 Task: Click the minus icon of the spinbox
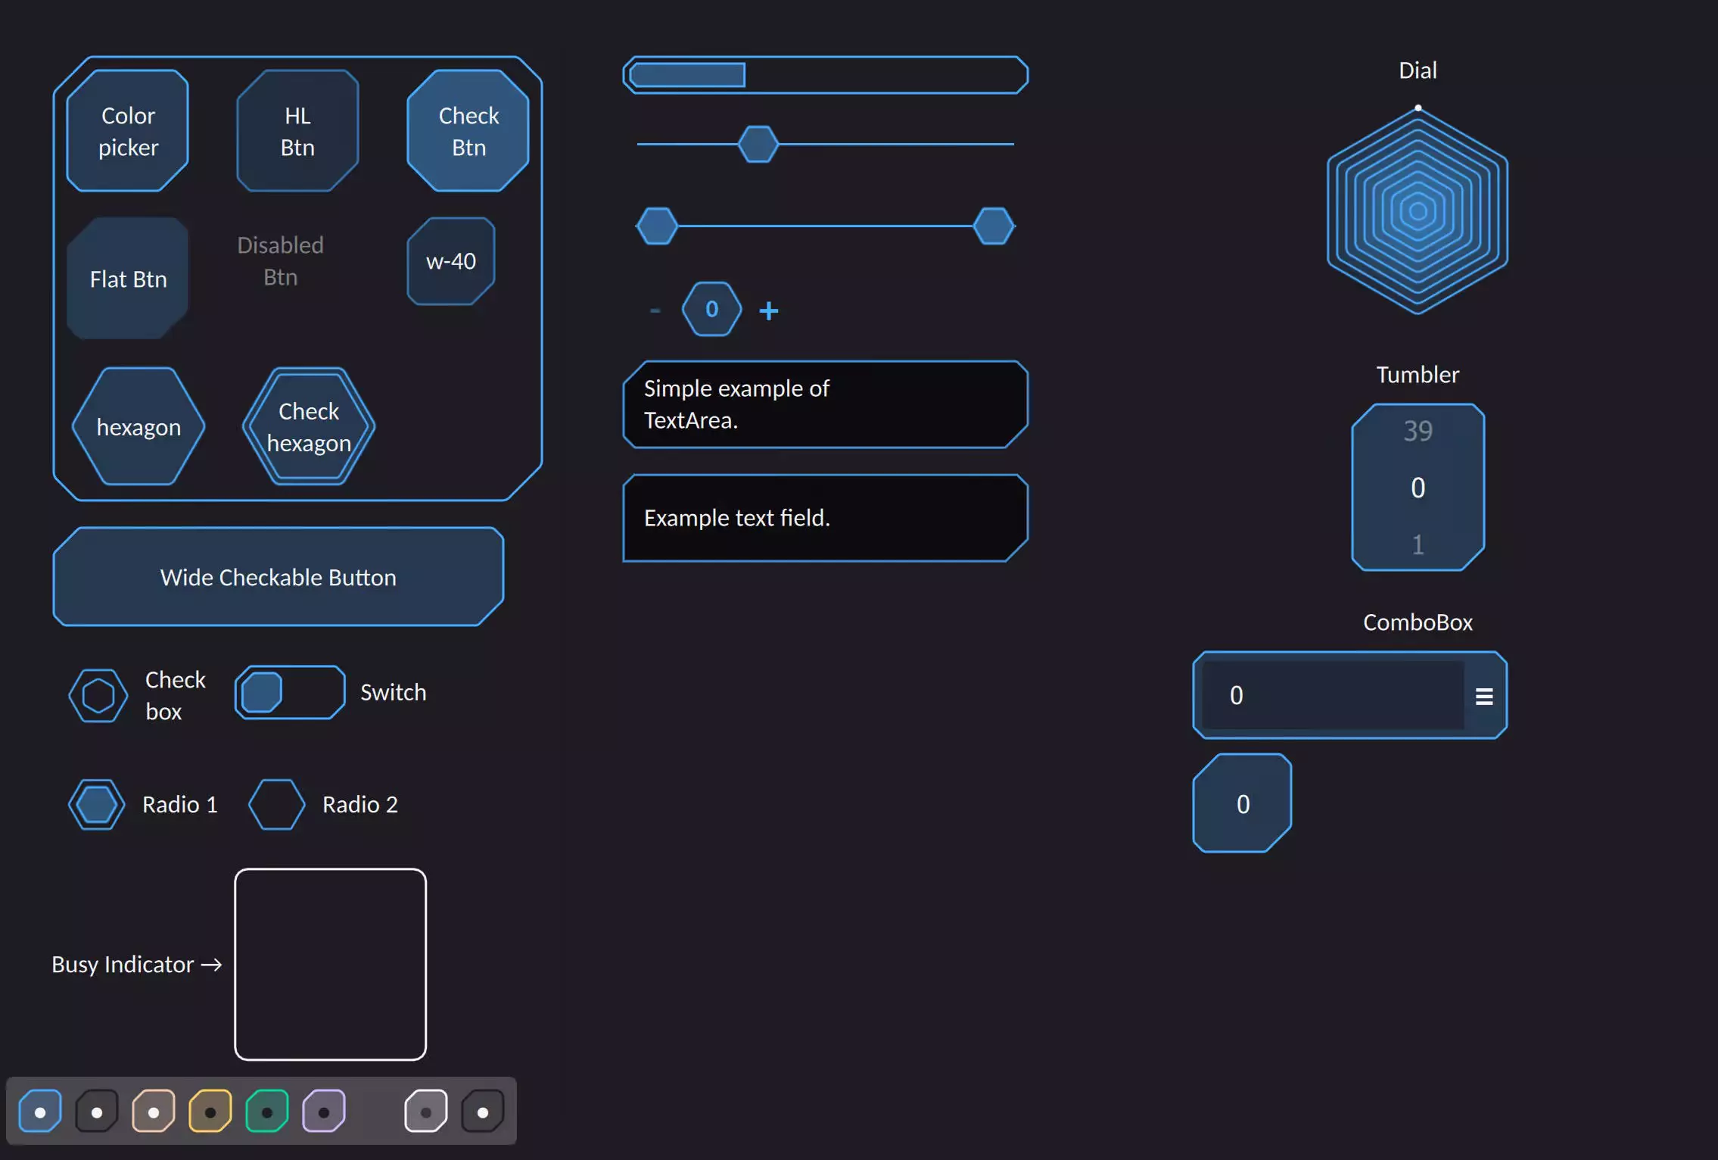pyautogui.click(x=655, y=310)
